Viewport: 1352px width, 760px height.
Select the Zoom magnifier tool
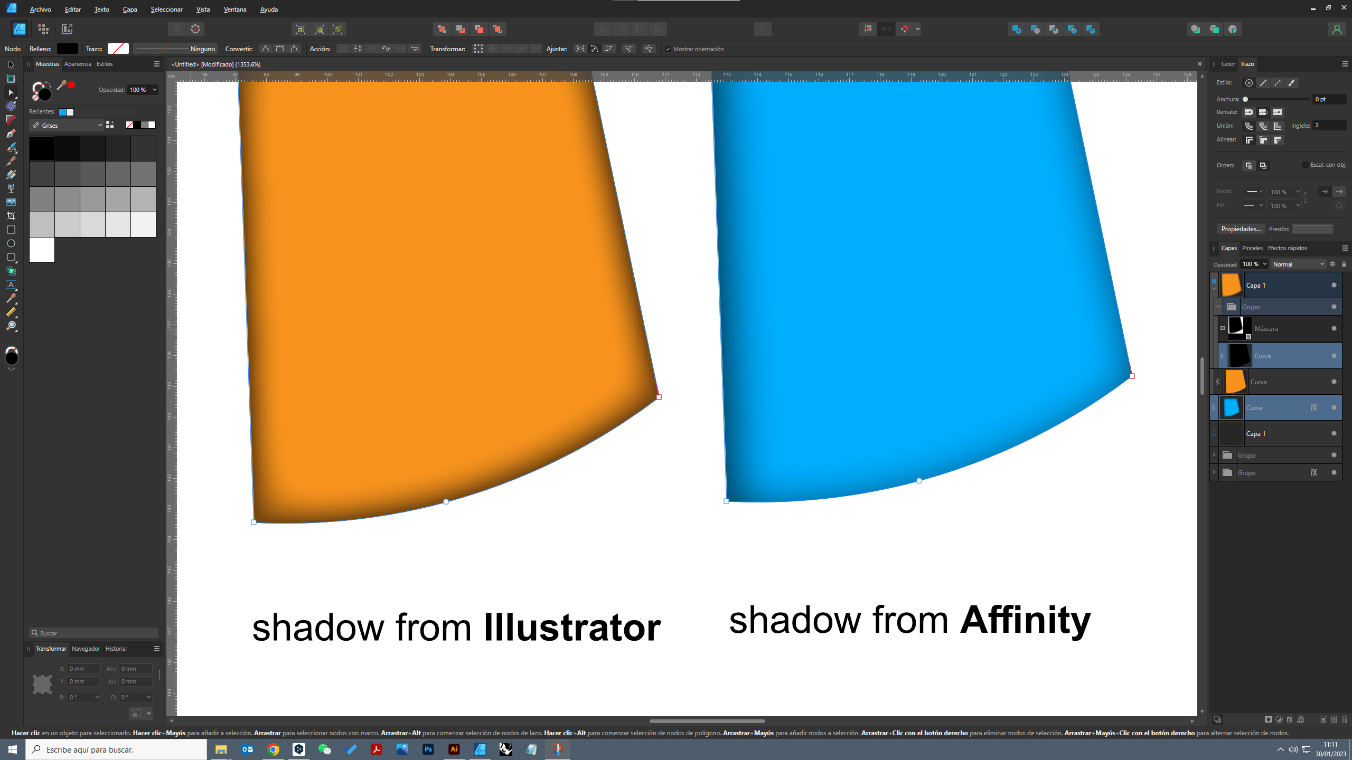(x=11, y=326)
